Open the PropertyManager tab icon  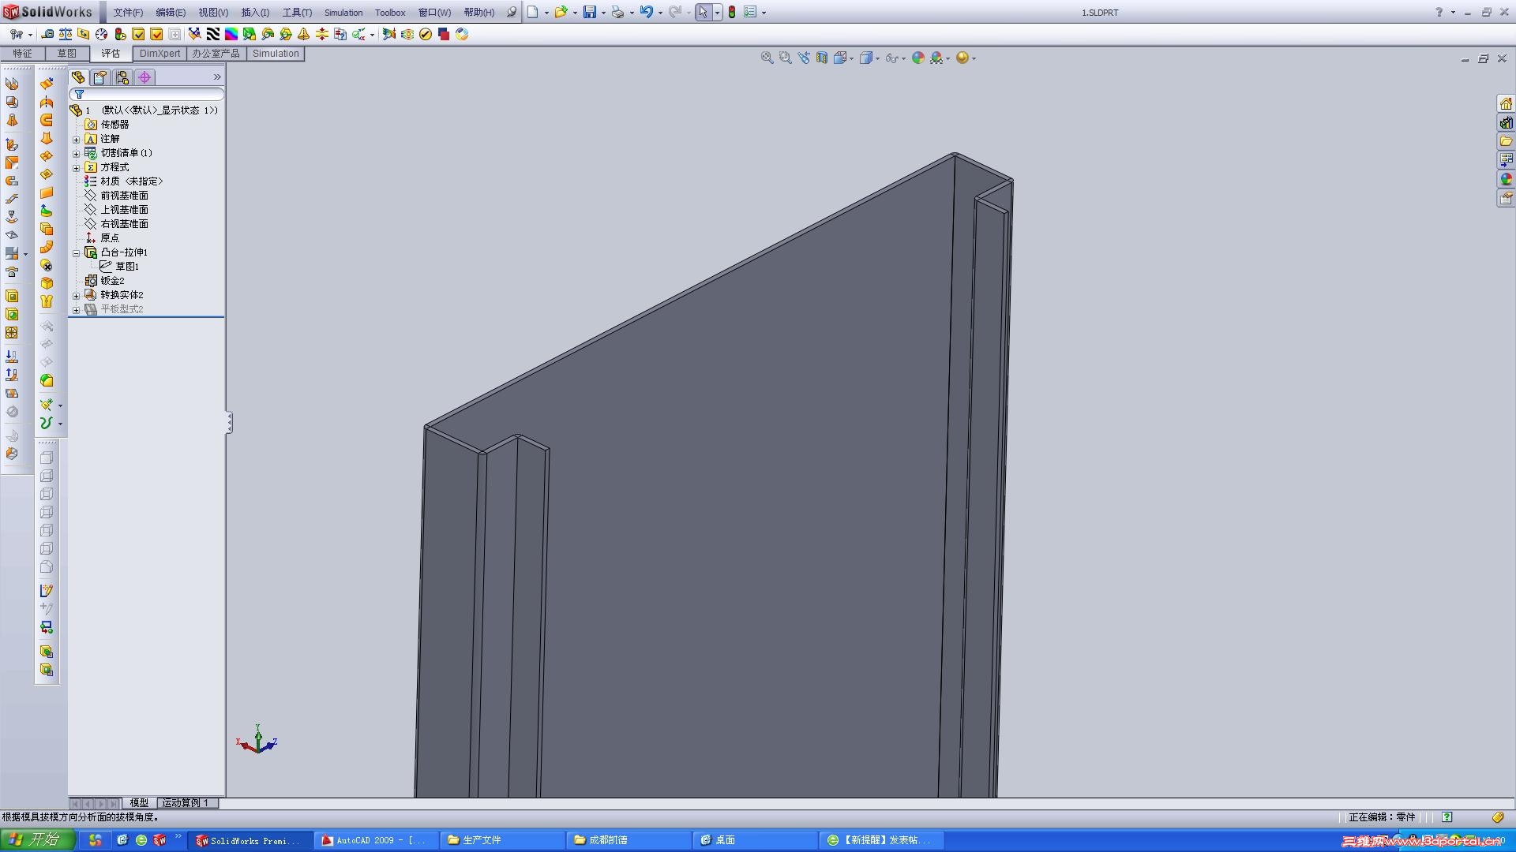(x=99, y=77)
